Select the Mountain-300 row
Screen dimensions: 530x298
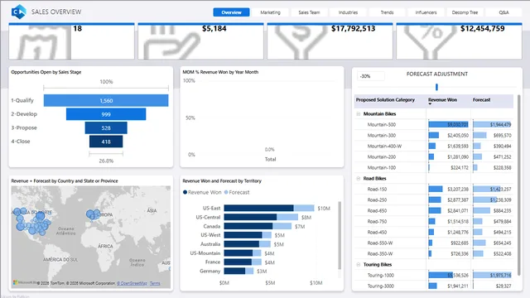click(434, 136)
